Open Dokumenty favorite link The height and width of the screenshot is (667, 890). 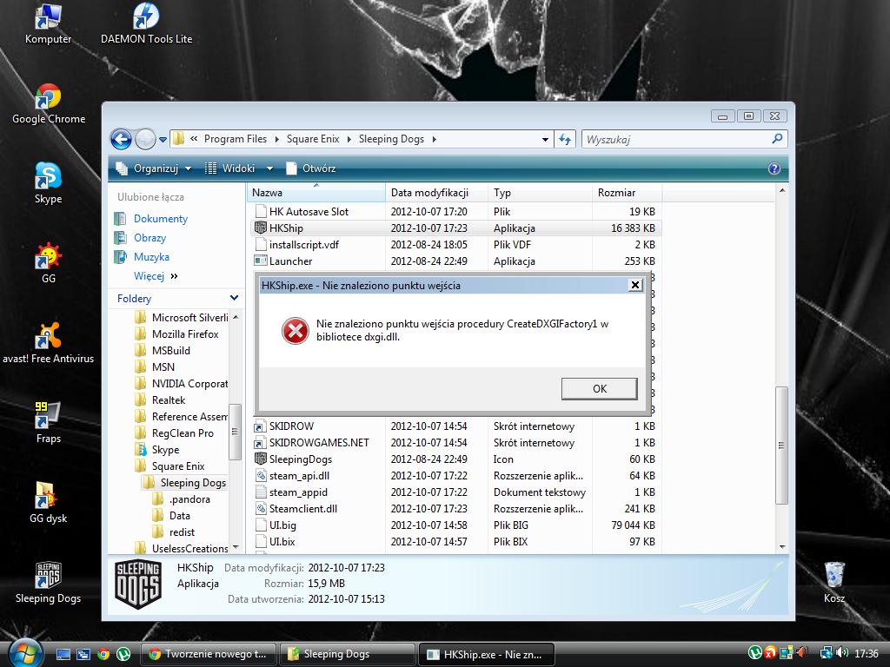click(x=161, y=218)
